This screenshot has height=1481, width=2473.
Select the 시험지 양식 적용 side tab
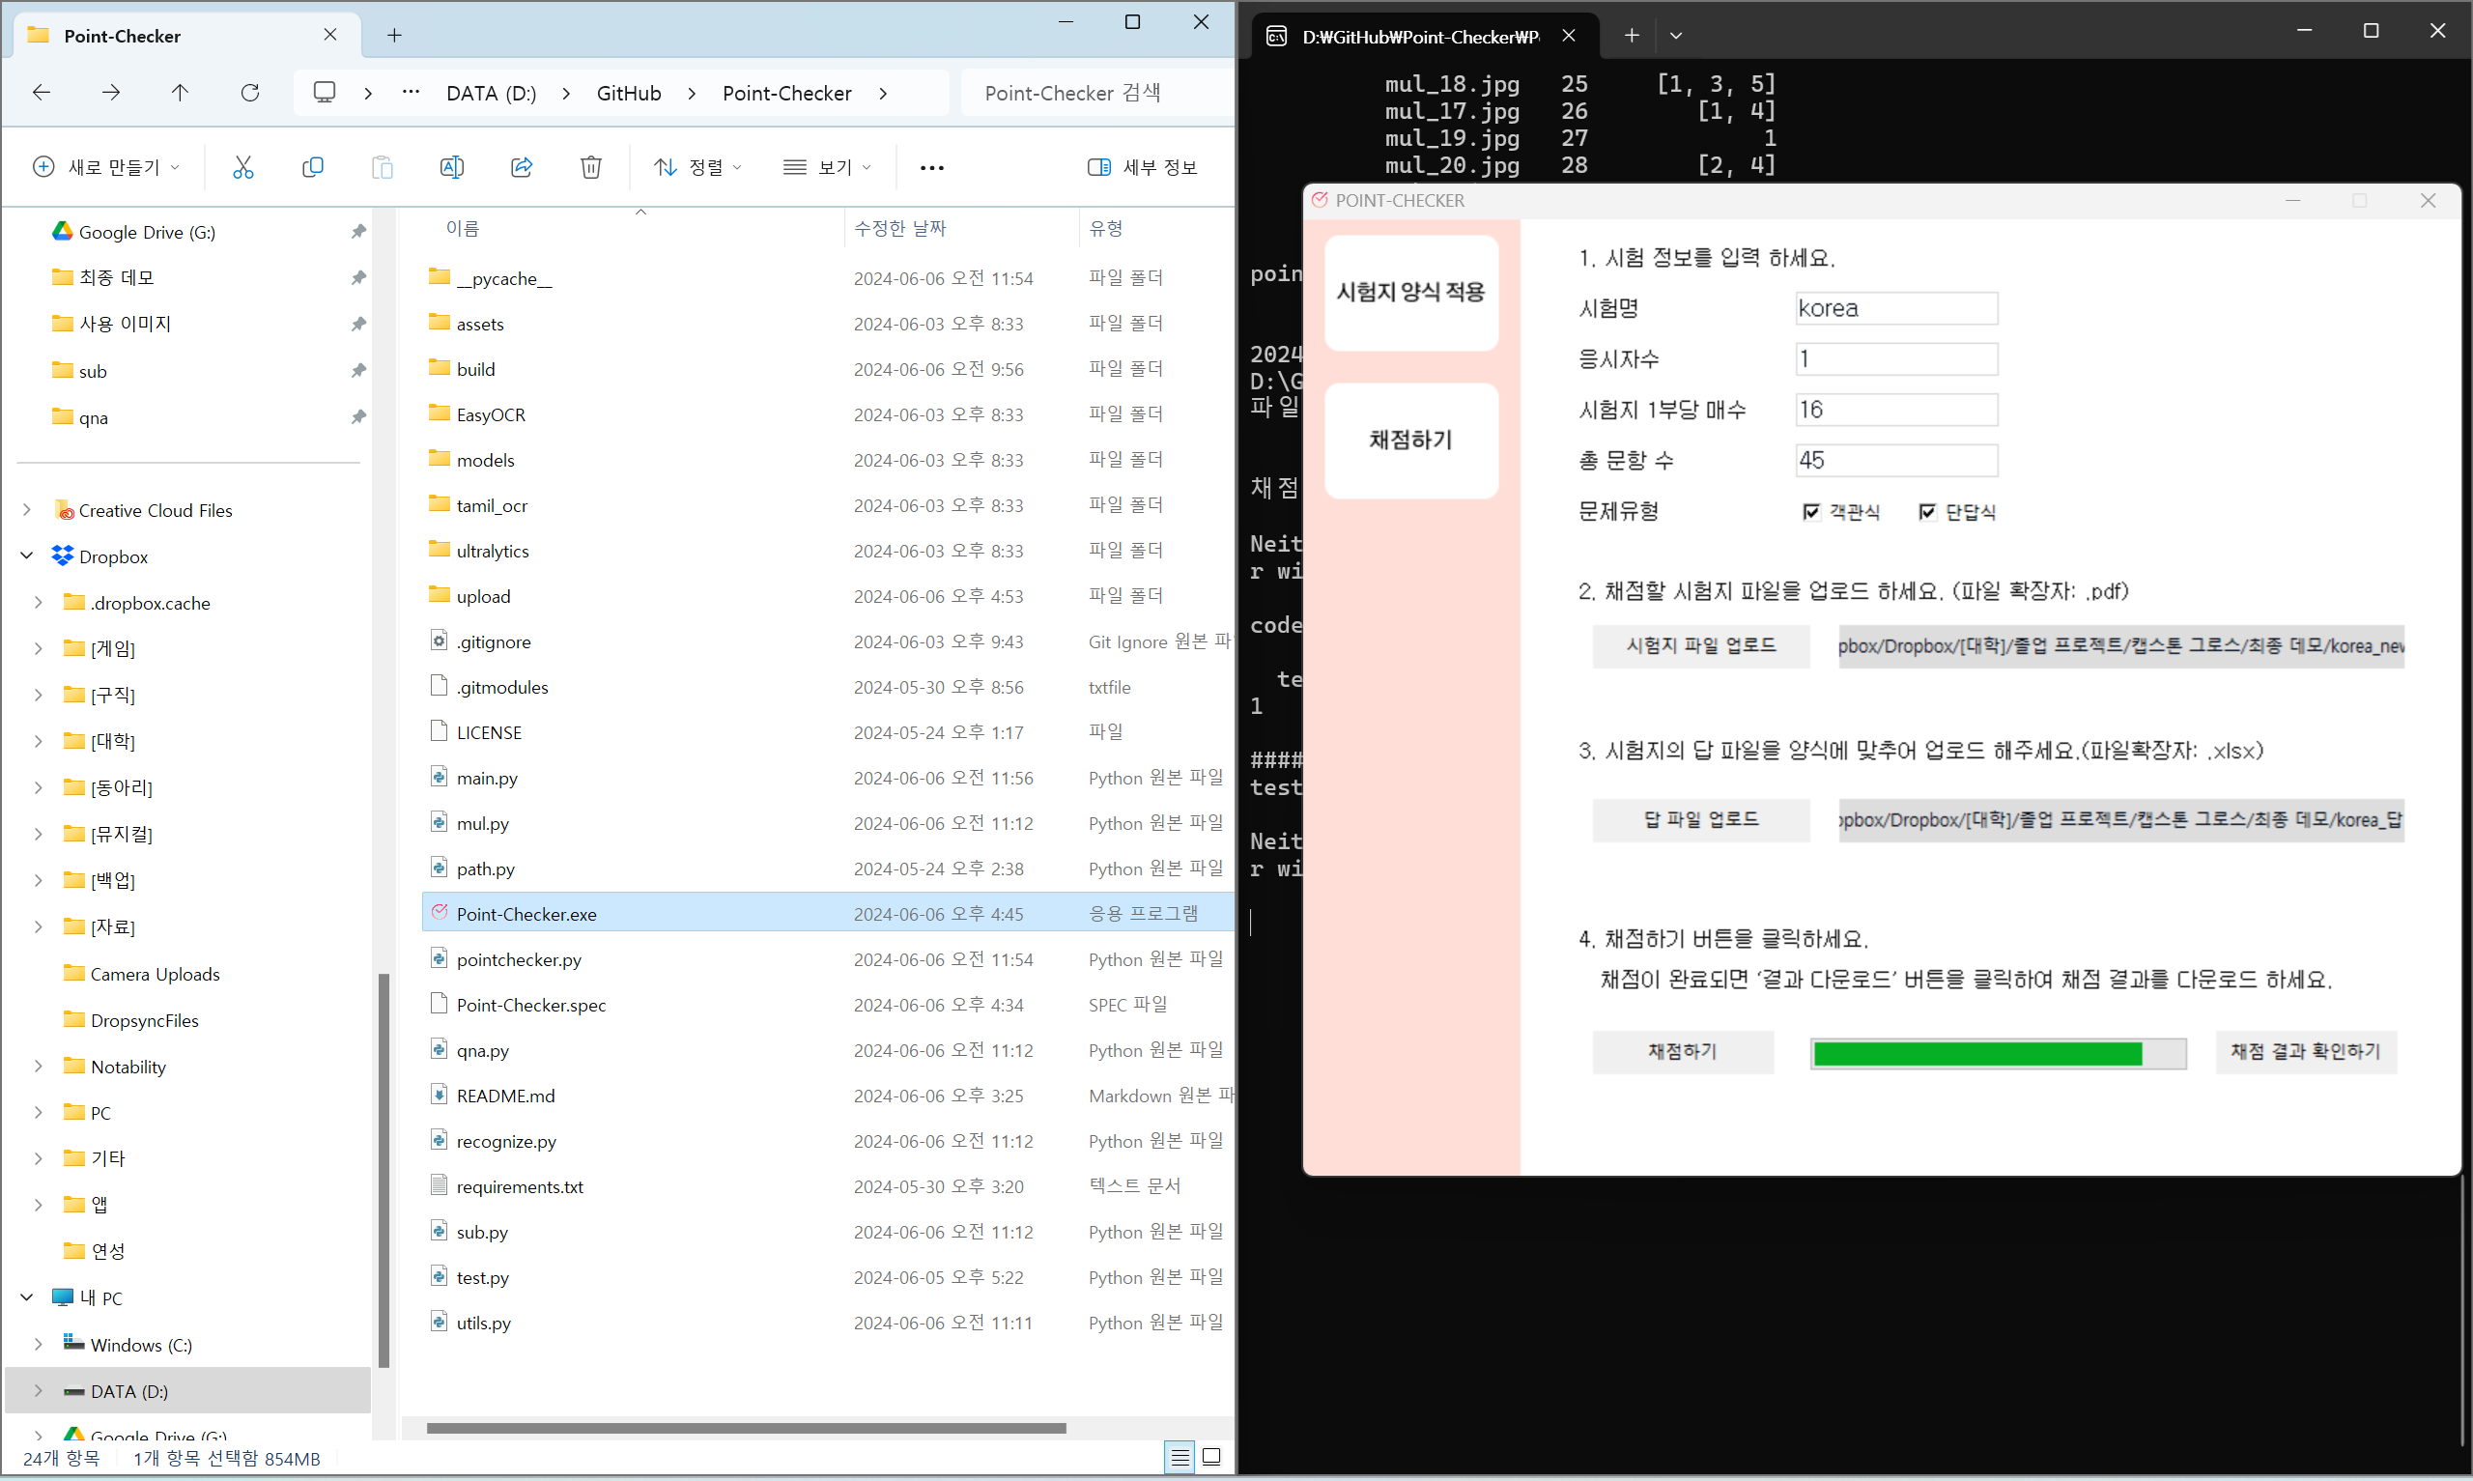point(1409,293)
